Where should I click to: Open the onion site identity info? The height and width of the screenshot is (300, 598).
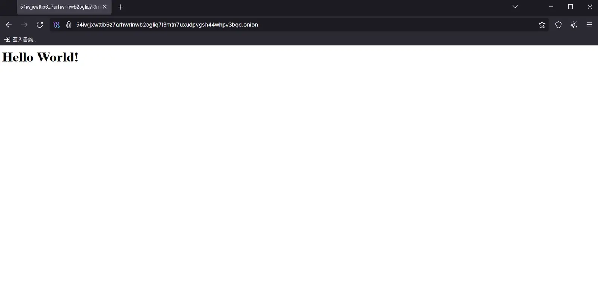click(69, 25)
